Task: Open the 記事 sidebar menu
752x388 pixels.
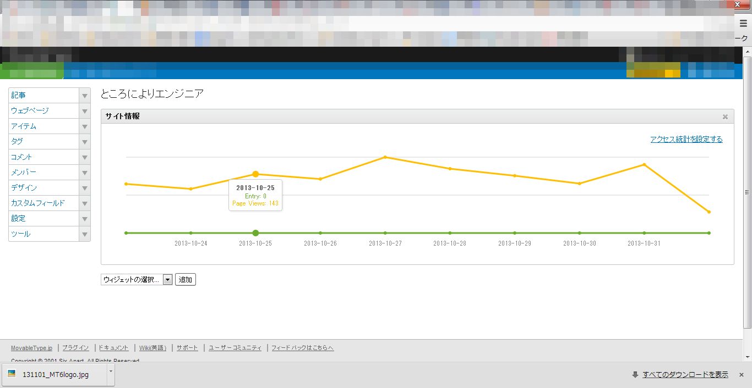Action: pyautogui.click(x=44, y=96)
